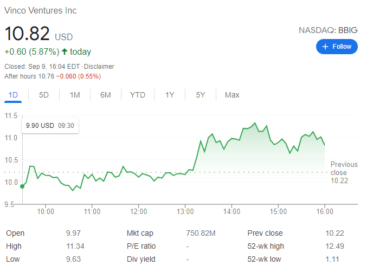Switch to the 5D chart tab

[x=44, y=95]
